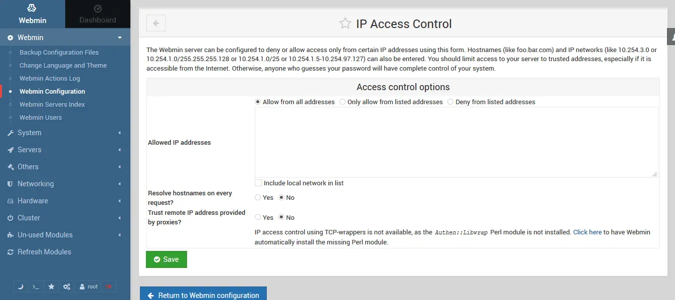Viewport: 675px width, 300px height.
Task: Expand the Networking category in sidebar
Action: pyautogui.click(x=65, y=184)
